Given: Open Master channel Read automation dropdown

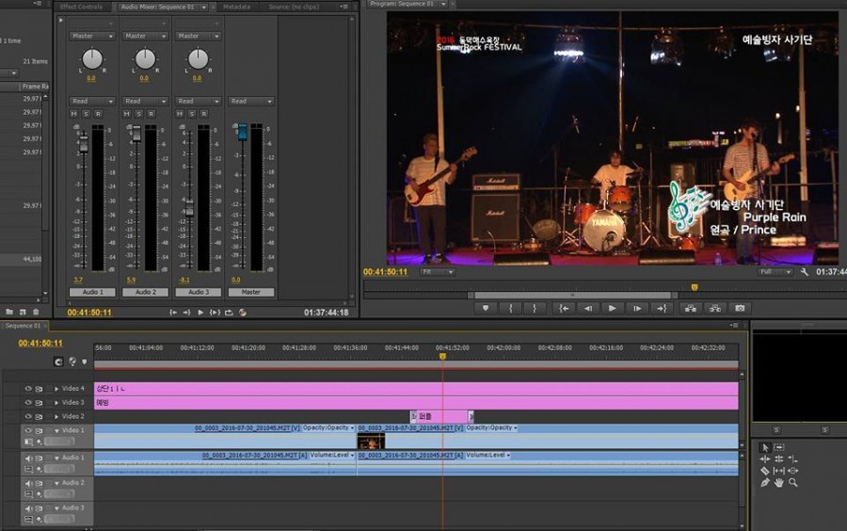Looking at the screenshot, I should point(251,101).
